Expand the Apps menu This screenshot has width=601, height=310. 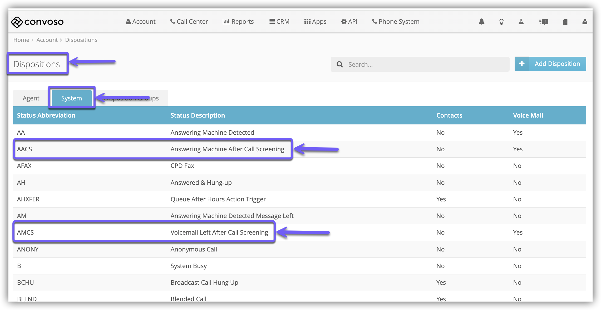coord(315,22)
